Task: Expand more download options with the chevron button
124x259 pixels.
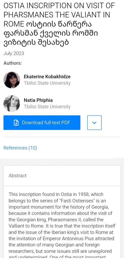Action: (x=94, y=123)
